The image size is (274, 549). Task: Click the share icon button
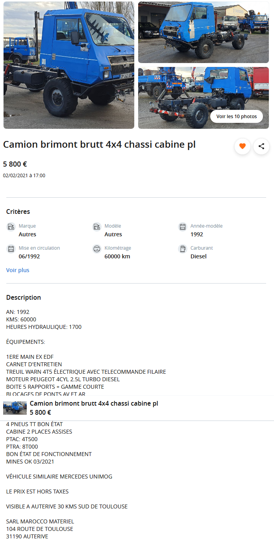(261, 147)
